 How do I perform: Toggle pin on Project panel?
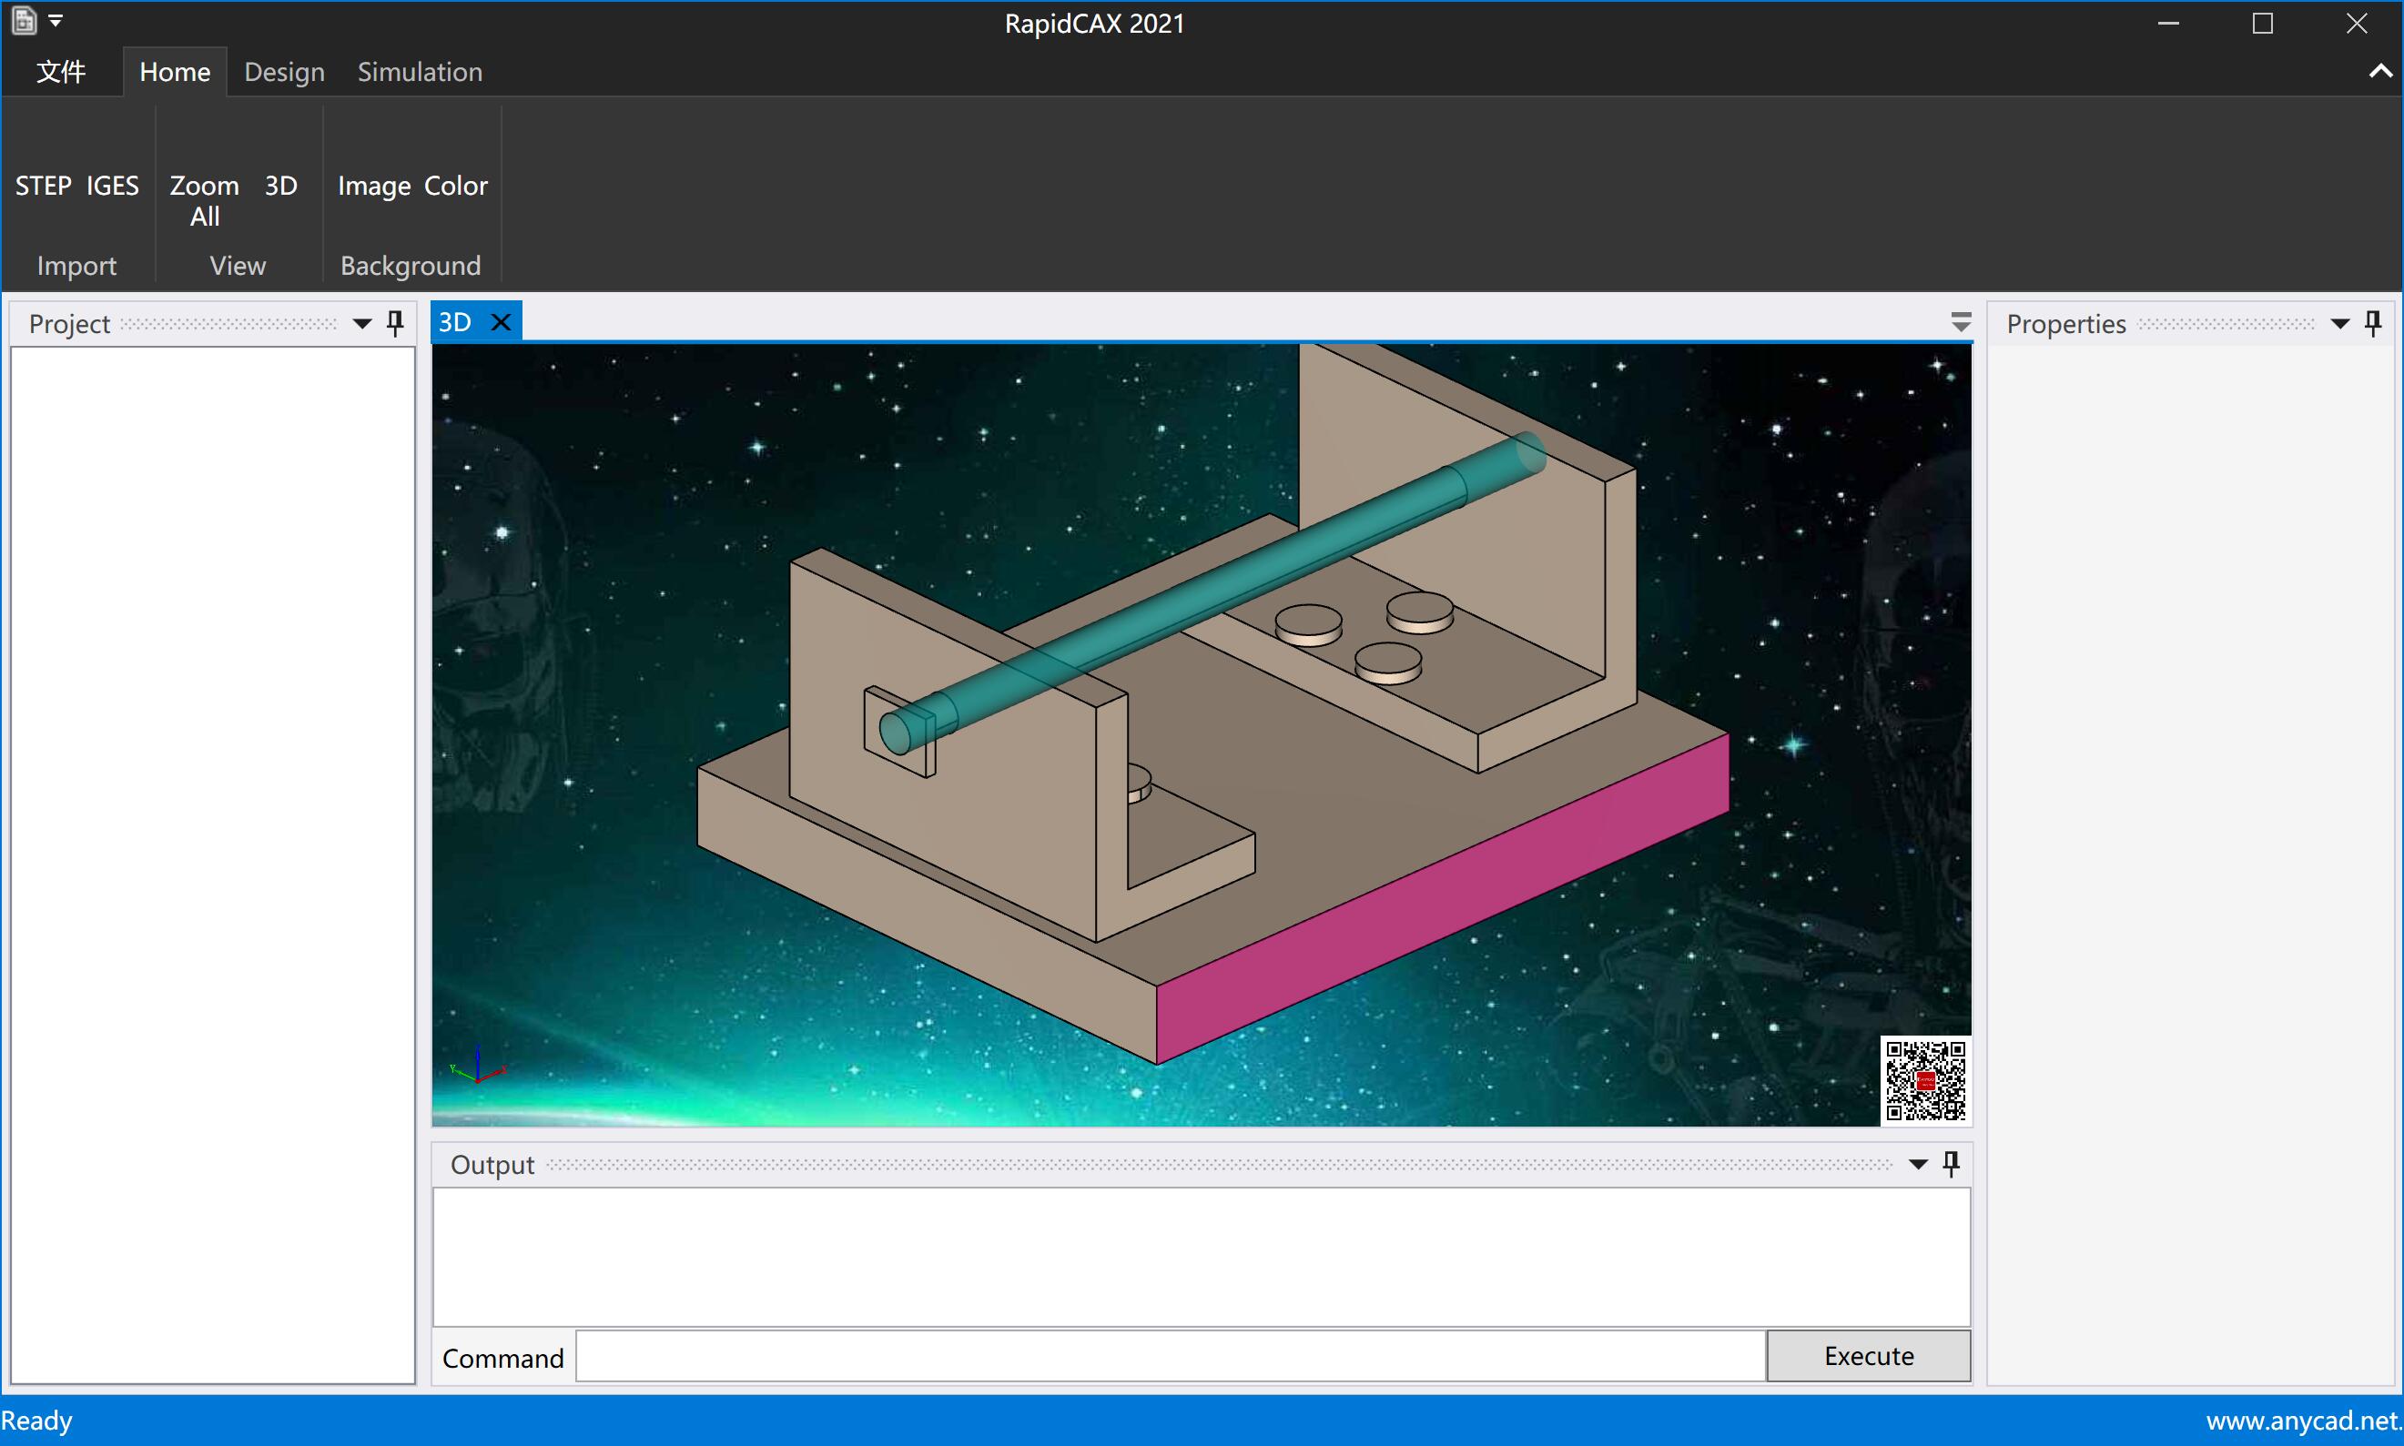click(x=395, y=322)
